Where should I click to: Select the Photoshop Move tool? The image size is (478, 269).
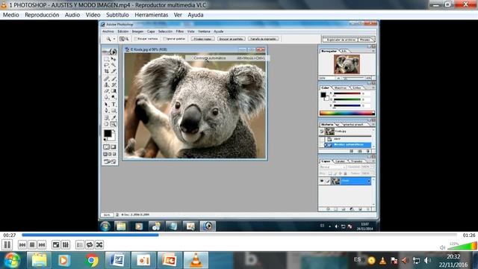pyautogui.click(x=114, y=59)
